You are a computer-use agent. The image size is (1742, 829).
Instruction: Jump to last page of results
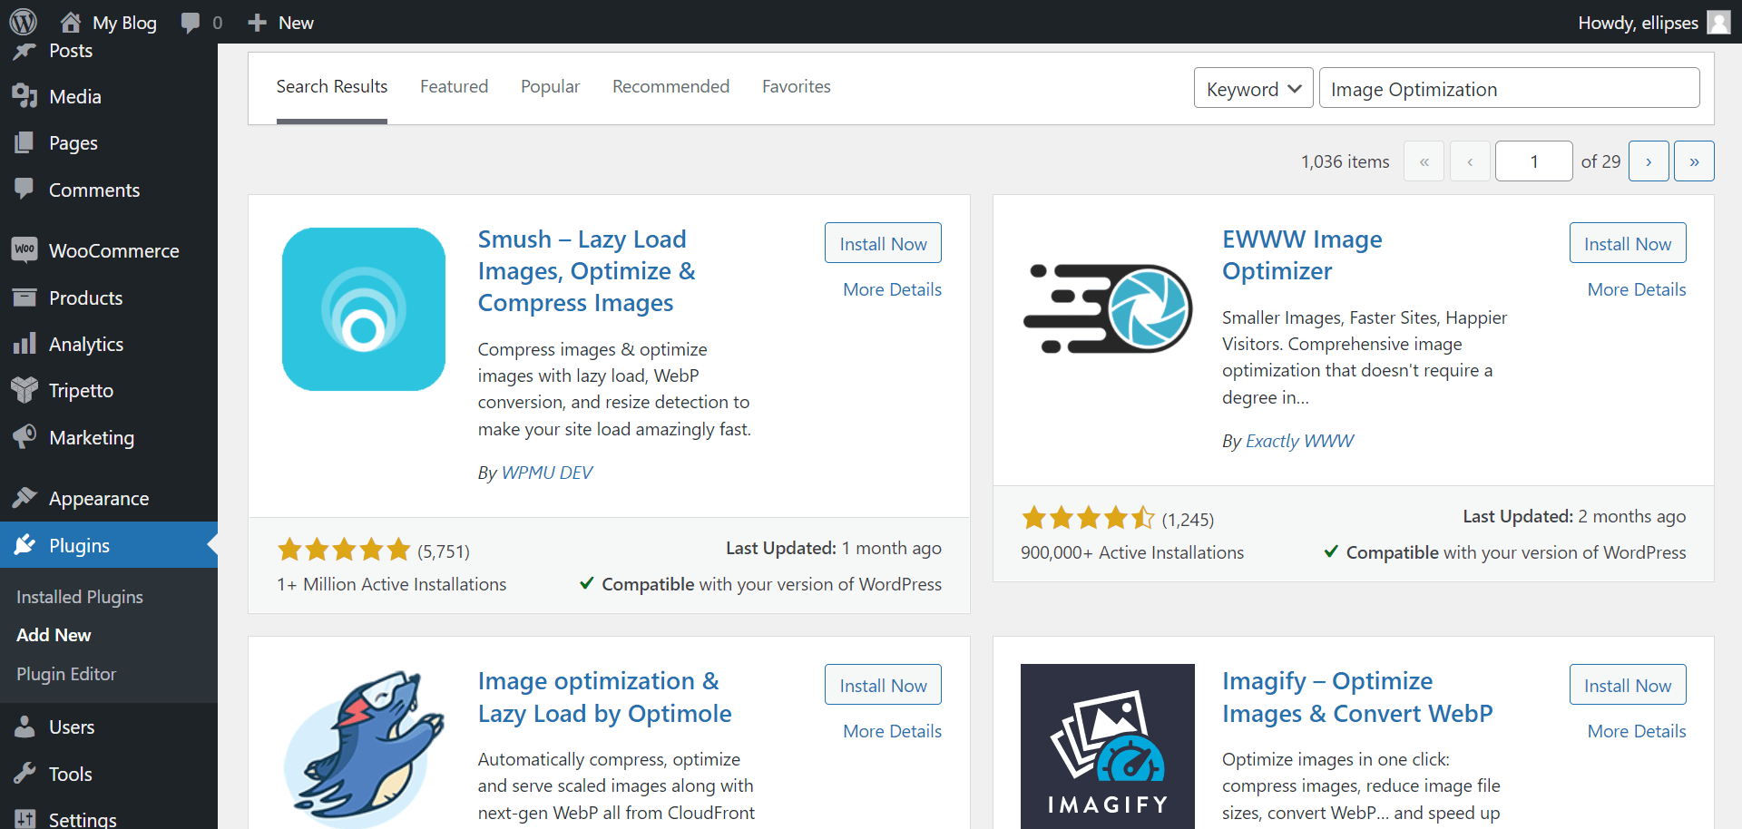click(x=1693, y=161)
